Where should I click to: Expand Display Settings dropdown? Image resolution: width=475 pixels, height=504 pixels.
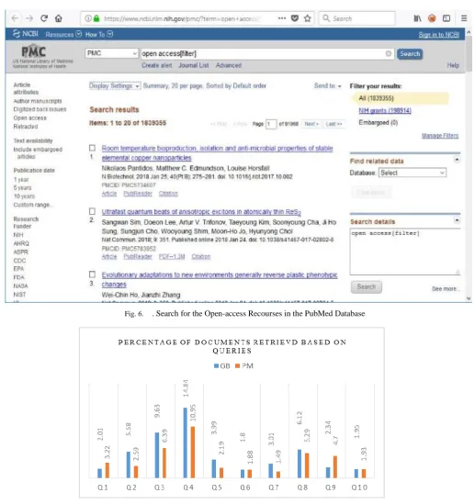click(115, 85)
